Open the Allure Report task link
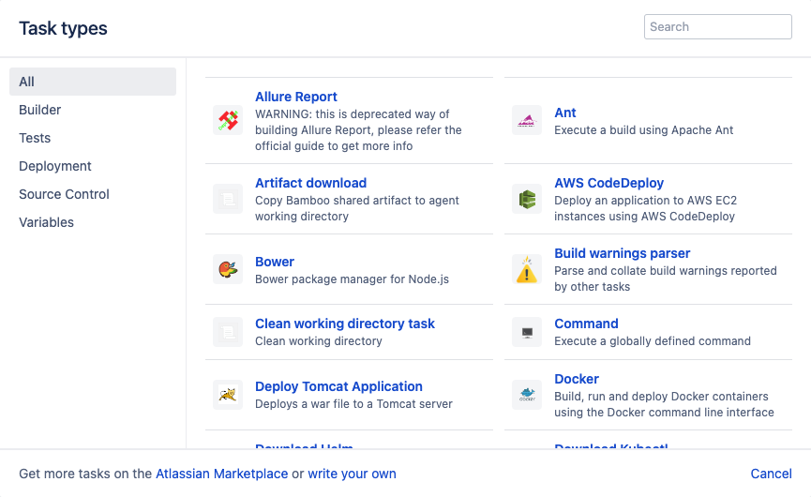Image resolution: width=811 pixels, height=497 pixels. point(296,97)
